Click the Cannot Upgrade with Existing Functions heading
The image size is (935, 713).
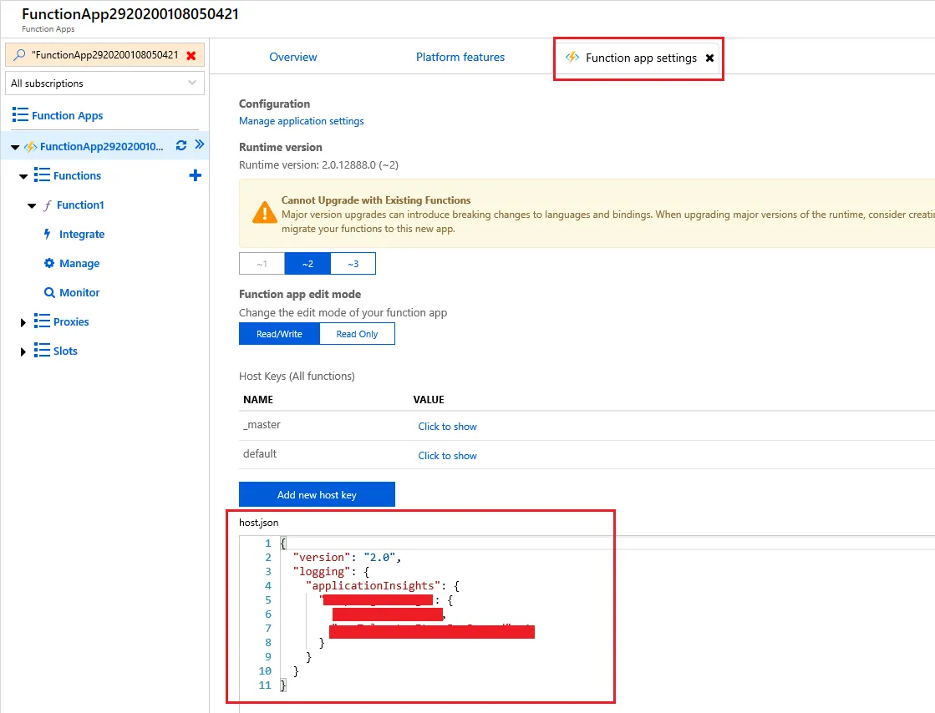coord(376,200)
